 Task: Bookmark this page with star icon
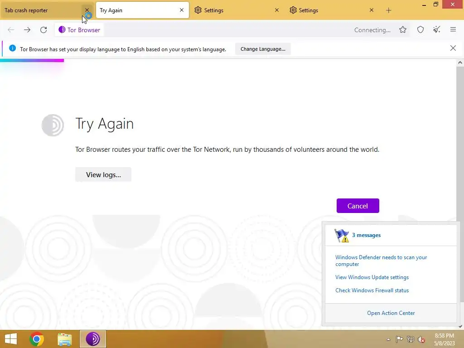[x=403, y=29]
